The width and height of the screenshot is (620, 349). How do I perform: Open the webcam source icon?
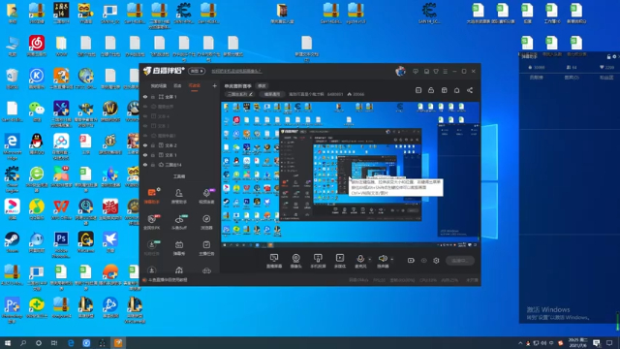pos(295,261)
